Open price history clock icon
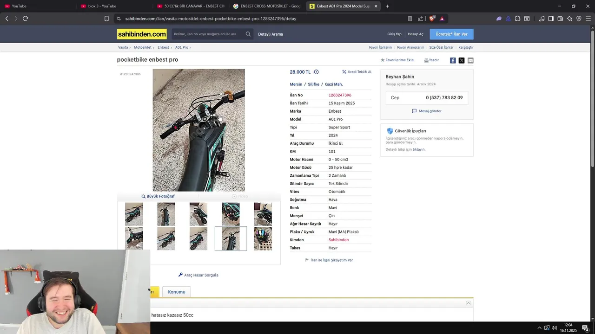Viewport: 595px width, 334px height. [x=316, y=72]
